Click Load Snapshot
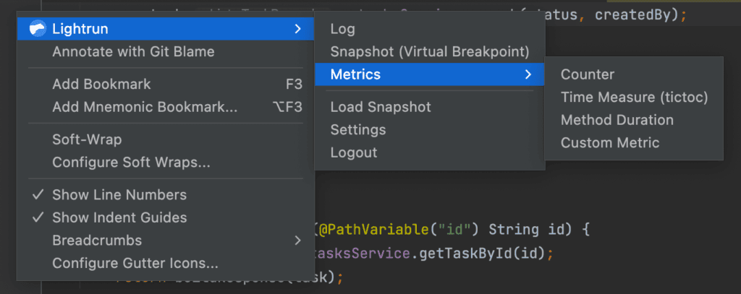Image resolution: width=741 pixels, height=294 pixels. coord(381,107)
